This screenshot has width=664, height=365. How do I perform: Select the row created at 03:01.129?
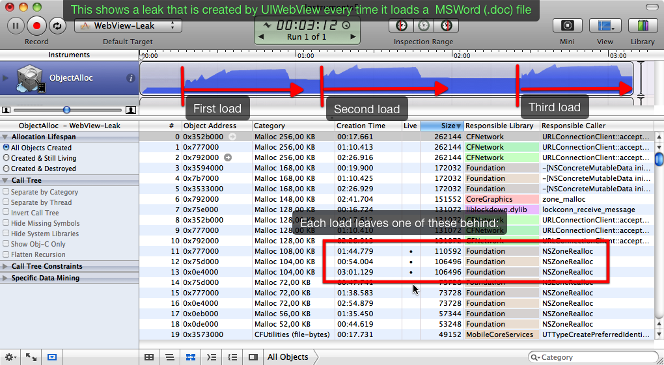[x=397, y=272]
